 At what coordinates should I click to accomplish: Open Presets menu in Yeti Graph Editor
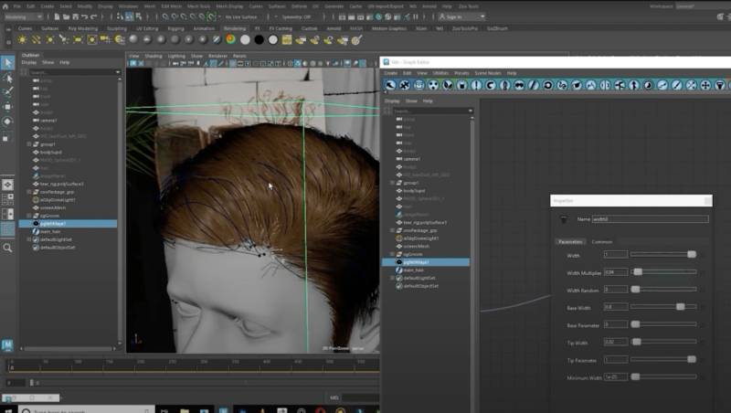click(x=461, y=73)
